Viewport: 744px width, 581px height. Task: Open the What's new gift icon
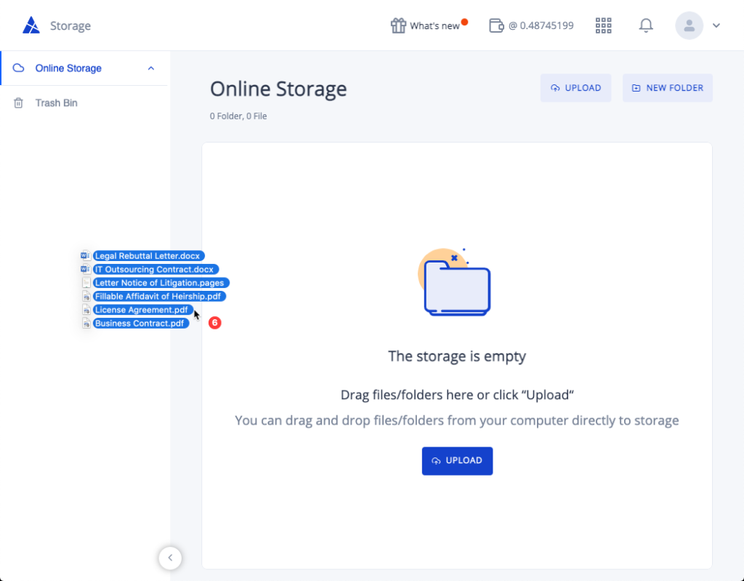click(x=398, y=25)
